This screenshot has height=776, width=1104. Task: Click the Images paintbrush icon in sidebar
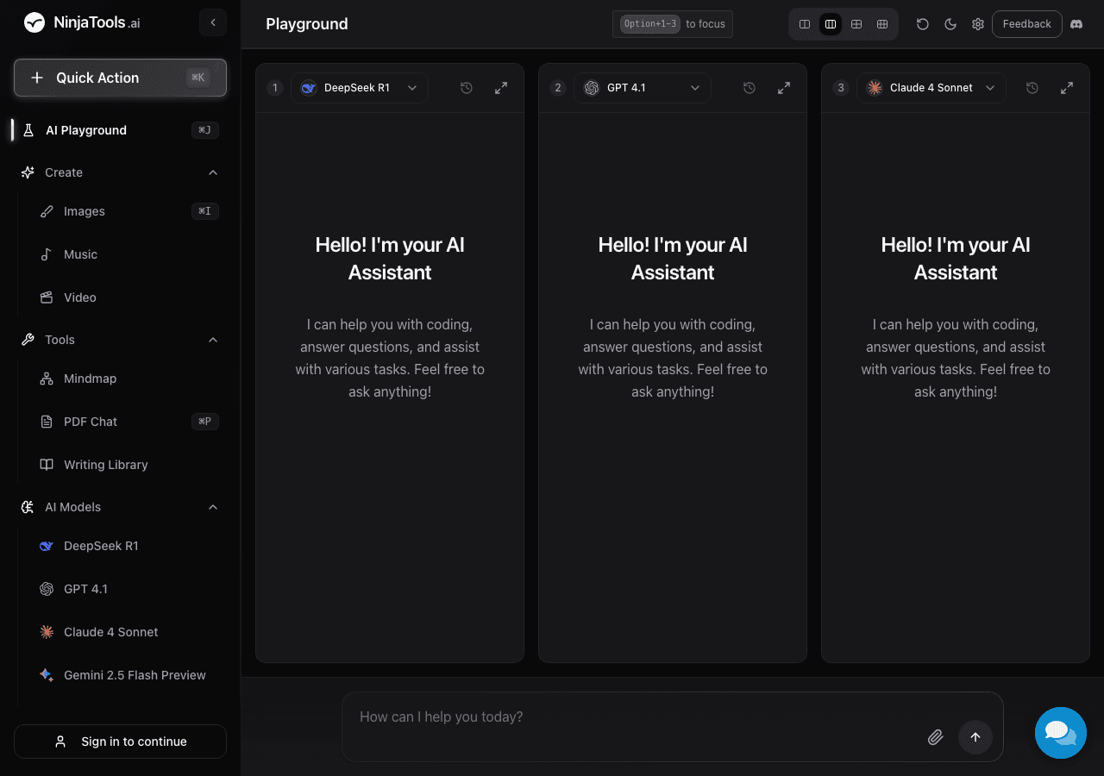(47, 211)
